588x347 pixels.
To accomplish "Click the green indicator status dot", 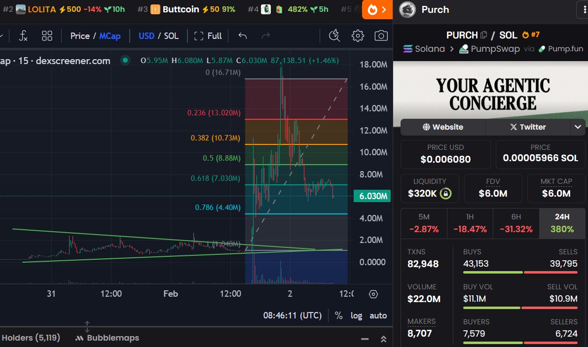I will coord(125,60).
